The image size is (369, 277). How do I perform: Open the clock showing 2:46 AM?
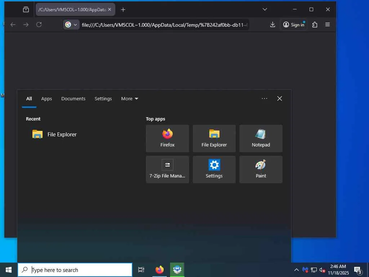click(338, 270)
